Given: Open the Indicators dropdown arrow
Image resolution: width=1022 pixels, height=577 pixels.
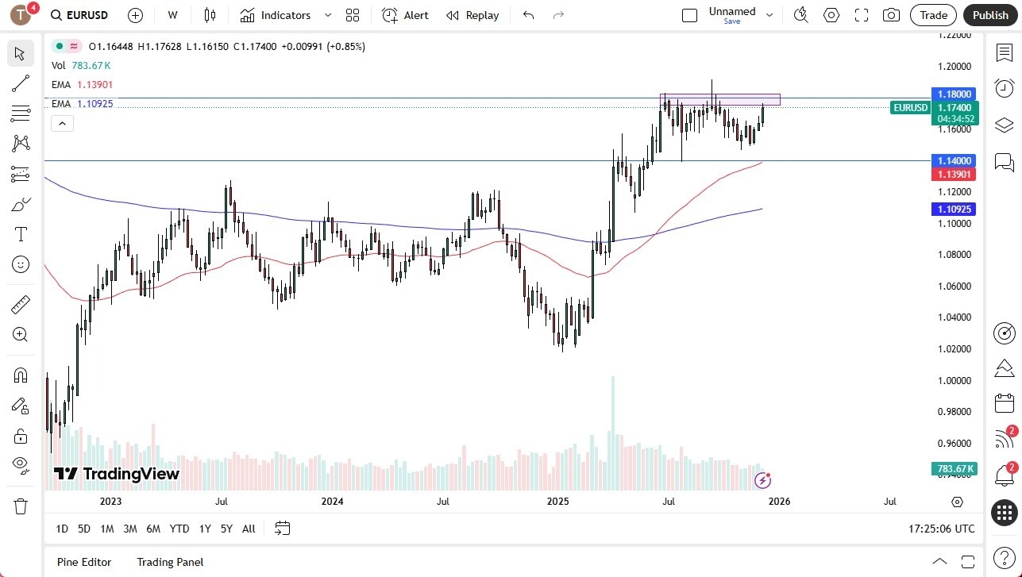Looking at the screenshot, I should 326,14.
